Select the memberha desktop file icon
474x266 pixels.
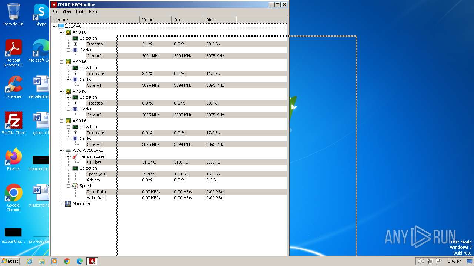[39, 163]
